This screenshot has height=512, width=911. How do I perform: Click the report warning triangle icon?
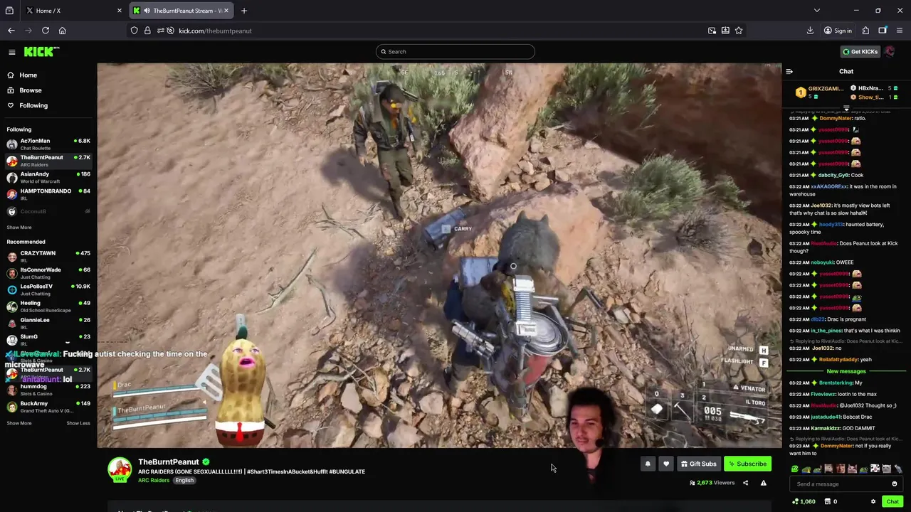763,483
